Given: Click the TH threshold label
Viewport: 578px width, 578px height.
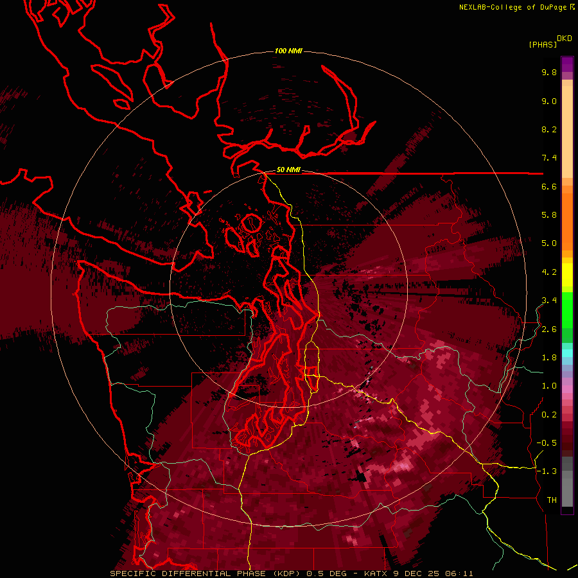Looking at the screenshot, I should pyautogui.click(x=552, y=500).
